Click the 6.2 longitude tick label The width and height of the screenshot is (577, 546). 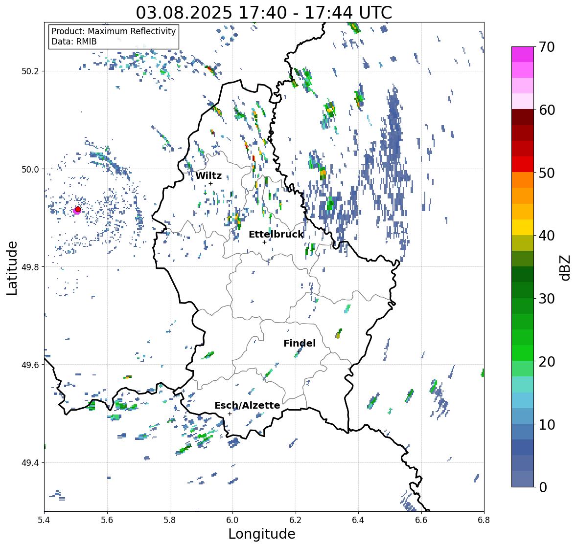coord(296,520)
